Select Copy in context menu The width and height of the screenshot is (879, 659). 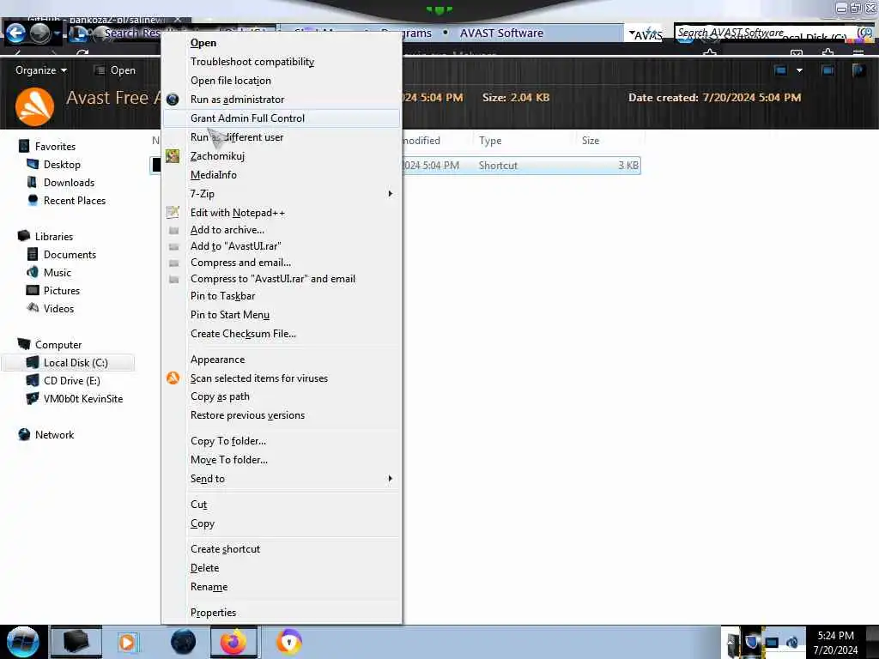pyautogui.click(x=202, y=523)
